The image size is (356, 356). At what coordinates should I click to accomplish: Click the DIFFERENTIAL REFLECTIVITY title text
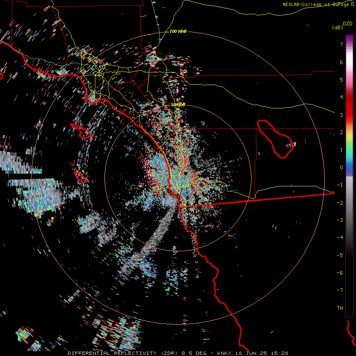(x=112, y=353)
